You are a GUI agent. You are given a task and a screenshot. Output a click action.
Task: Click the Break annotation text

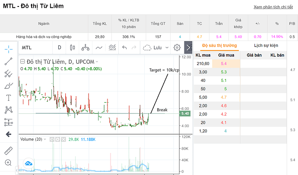tap(162, 110)
